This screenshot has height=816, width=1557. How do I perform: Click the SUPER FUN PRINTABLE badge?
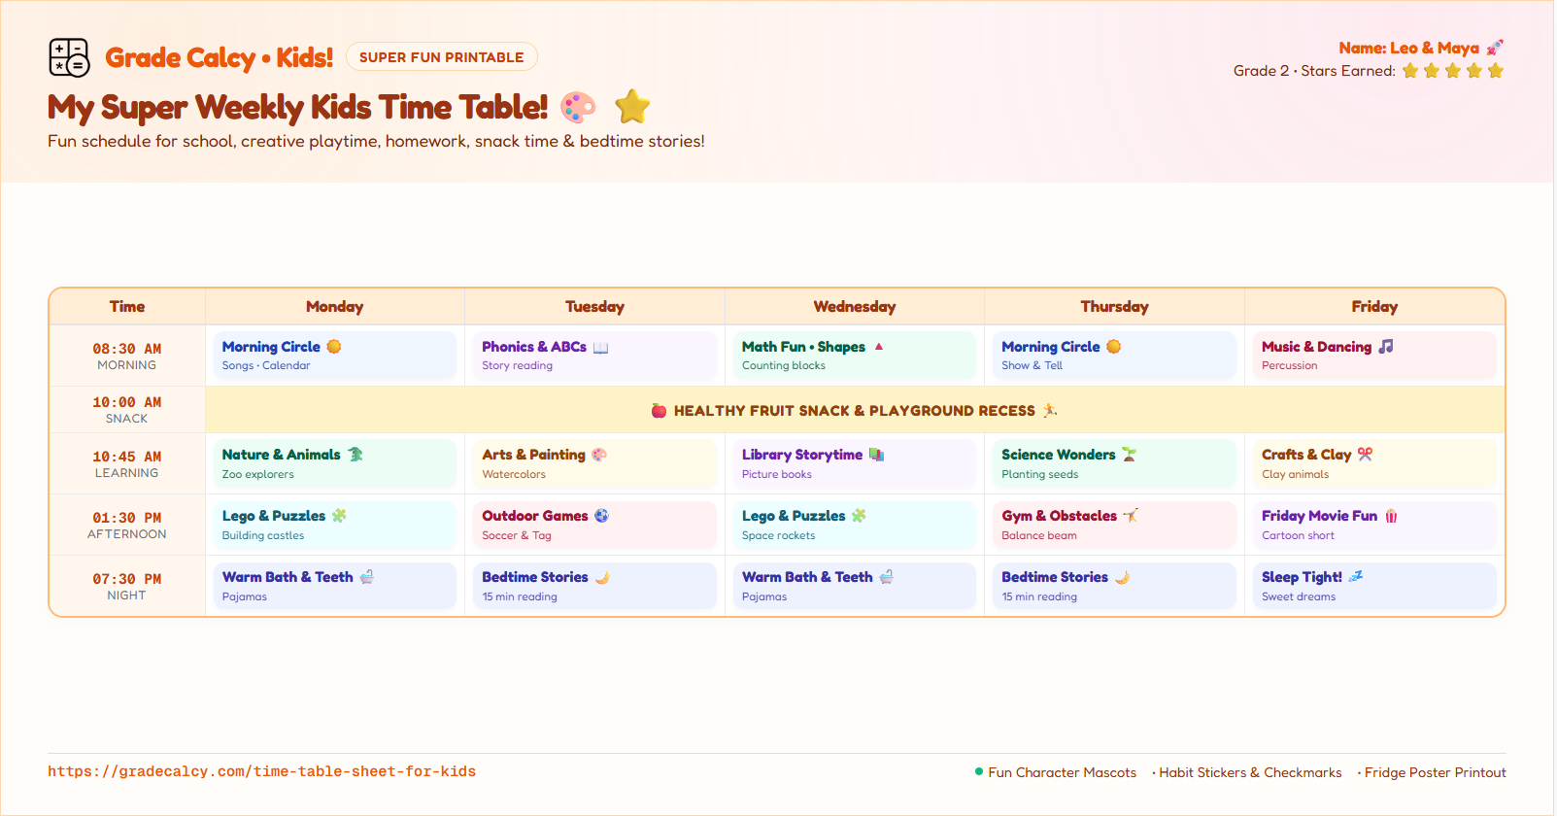coord(442,57)
